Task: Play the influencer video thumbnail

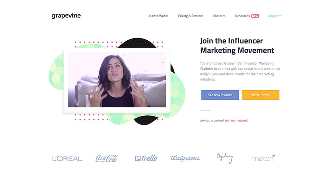Action: (x=117, y=80)
